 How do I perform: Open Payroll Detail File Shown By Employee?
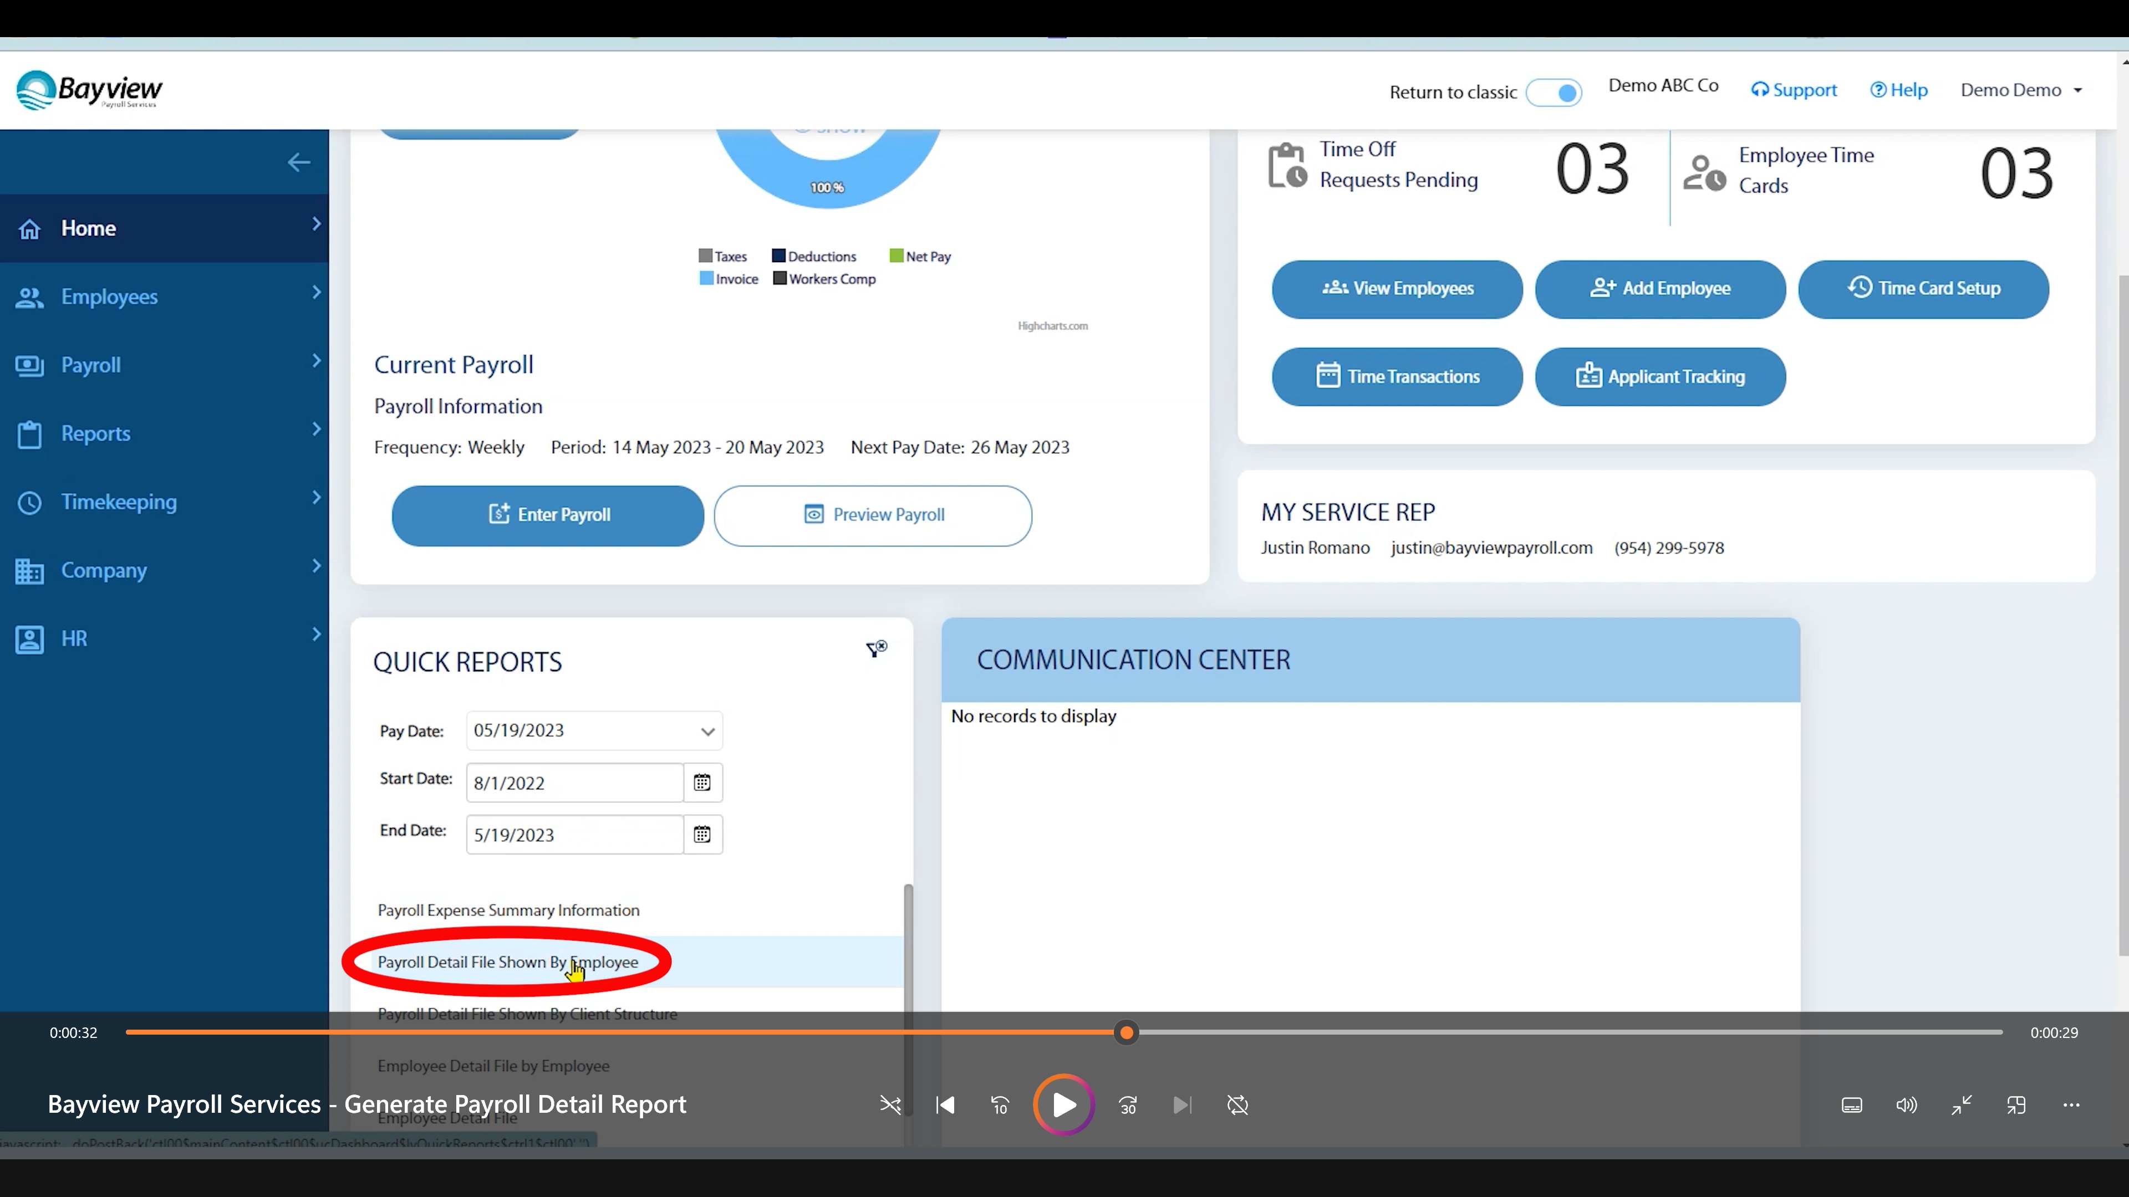507,963
